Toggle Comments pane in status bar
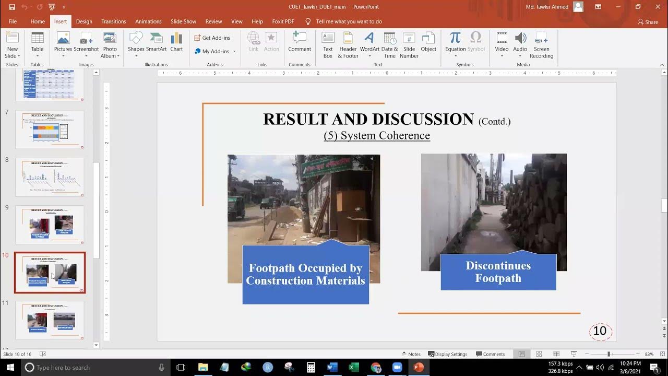This screenshot has width=668, height=376. point(490,354)
